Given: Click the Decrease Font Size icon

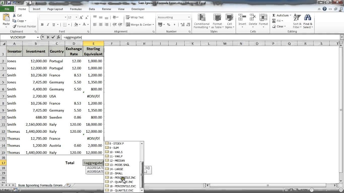Looking at the screenshot, I should click(87, 17).
